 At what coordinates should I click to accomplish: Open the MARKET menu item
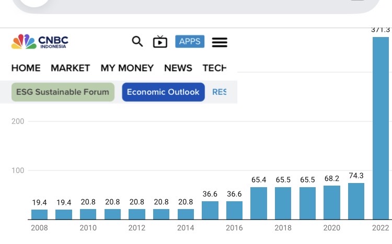tap(70, 68)
